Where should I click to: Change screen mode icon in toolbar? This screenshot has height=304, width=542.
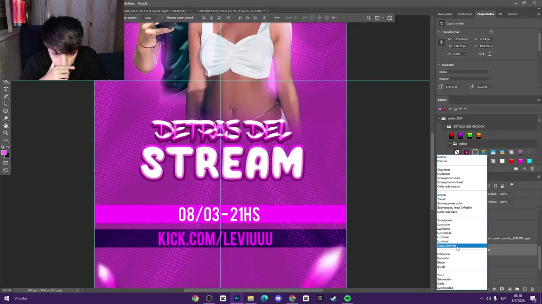point(6,171)
